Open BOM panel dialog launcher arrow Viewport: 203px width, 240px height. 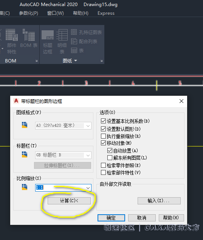tap(37, 61)
